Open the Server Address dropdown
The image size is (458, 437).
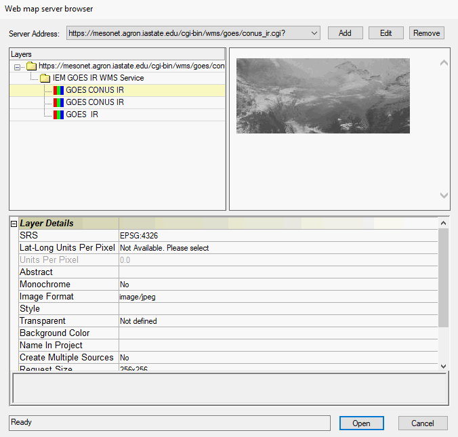[314, 33]
